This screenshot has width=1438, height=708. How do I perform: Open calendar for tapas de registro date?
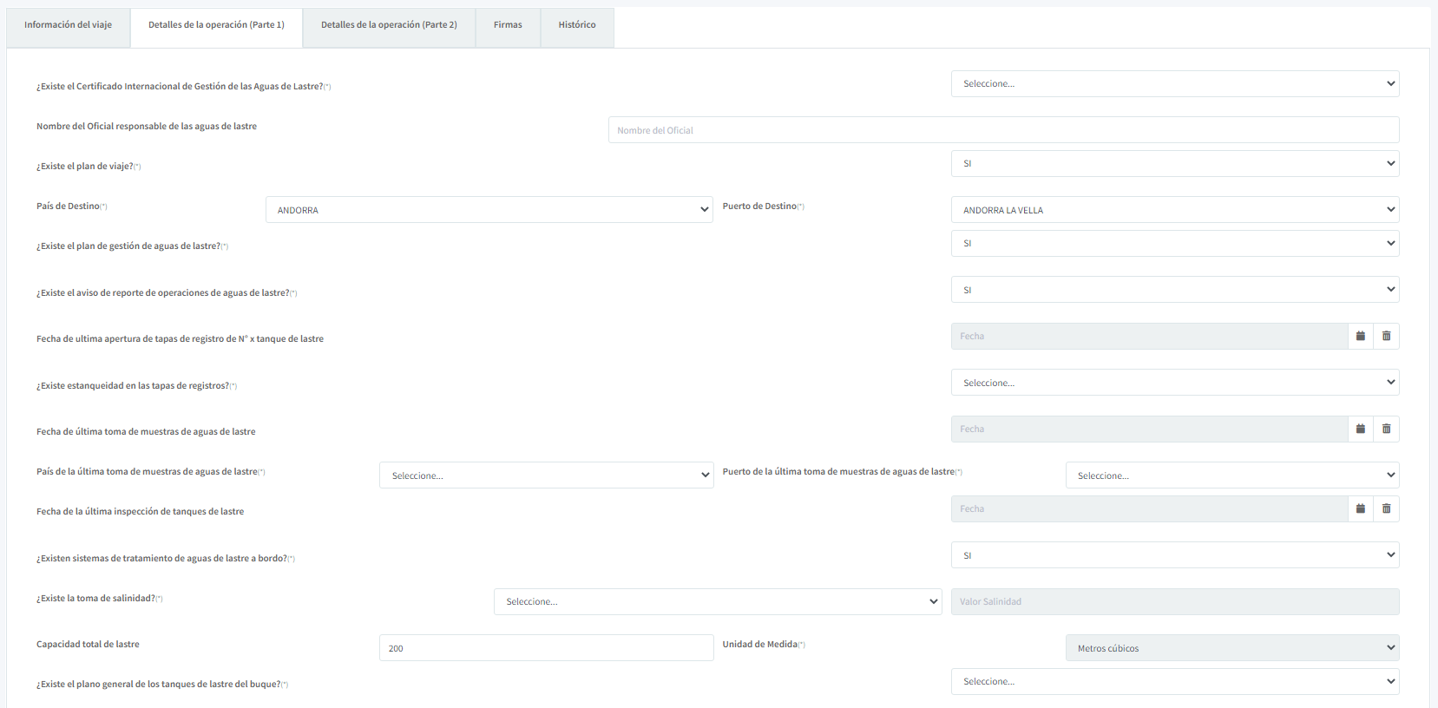click(1360, 337)
